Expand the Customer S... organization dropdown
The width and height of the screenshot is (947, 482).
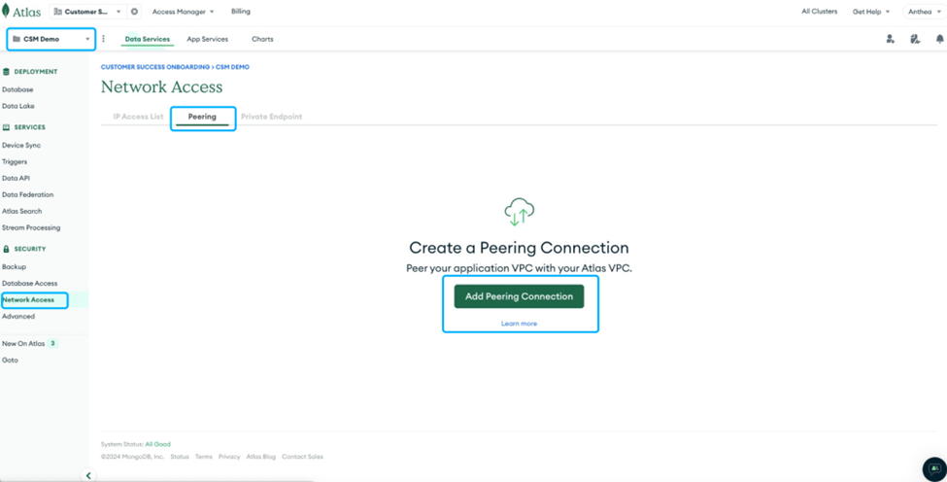(87, 12)
